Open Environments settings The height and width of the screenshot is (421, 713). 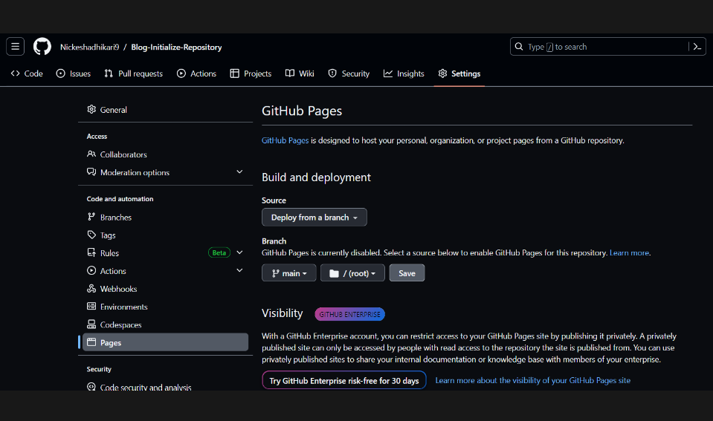tap(165, 307)
